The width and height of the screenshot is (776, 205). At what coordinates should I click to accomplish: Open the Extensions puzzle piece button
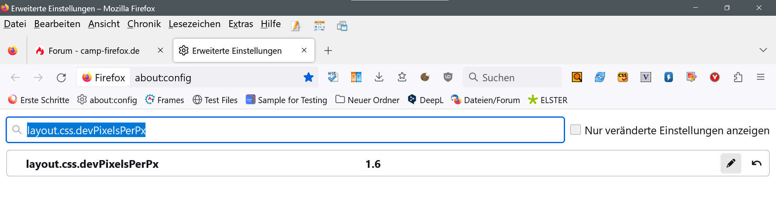tap(738, 77)
